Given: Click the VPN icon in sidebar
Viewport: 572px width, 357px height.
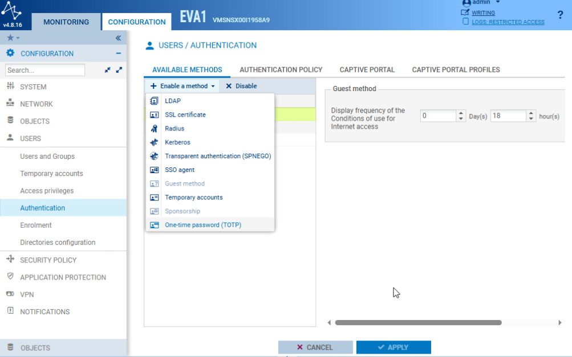Looking at the screenshot, I should (x=10, y=294).
